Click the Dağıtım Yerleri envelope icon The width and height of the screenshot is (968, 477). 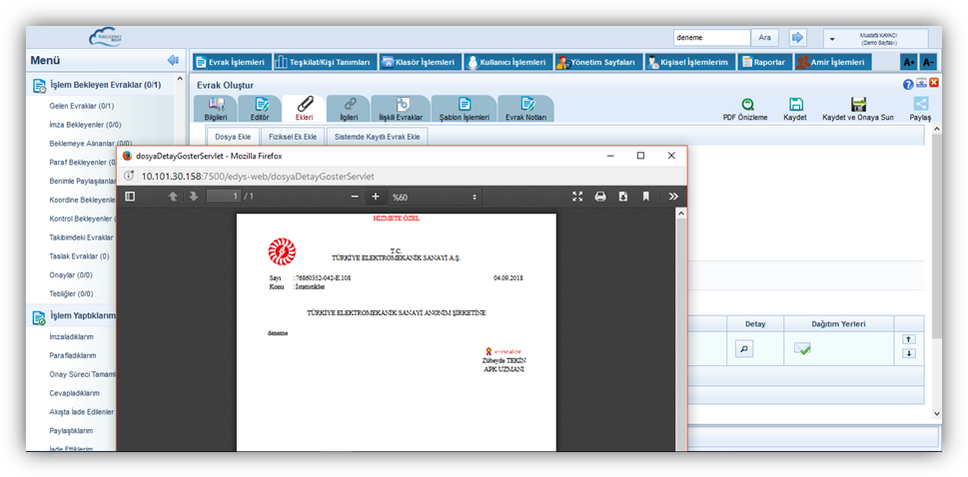pos(802,349)
